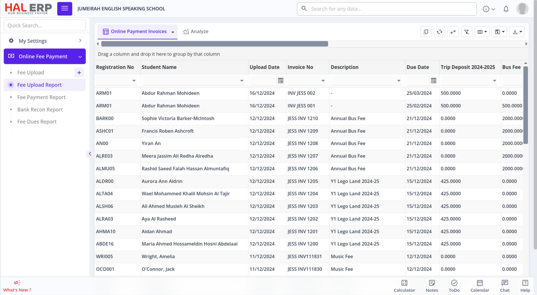Click invoice JESS INV111831

point(305,257)
